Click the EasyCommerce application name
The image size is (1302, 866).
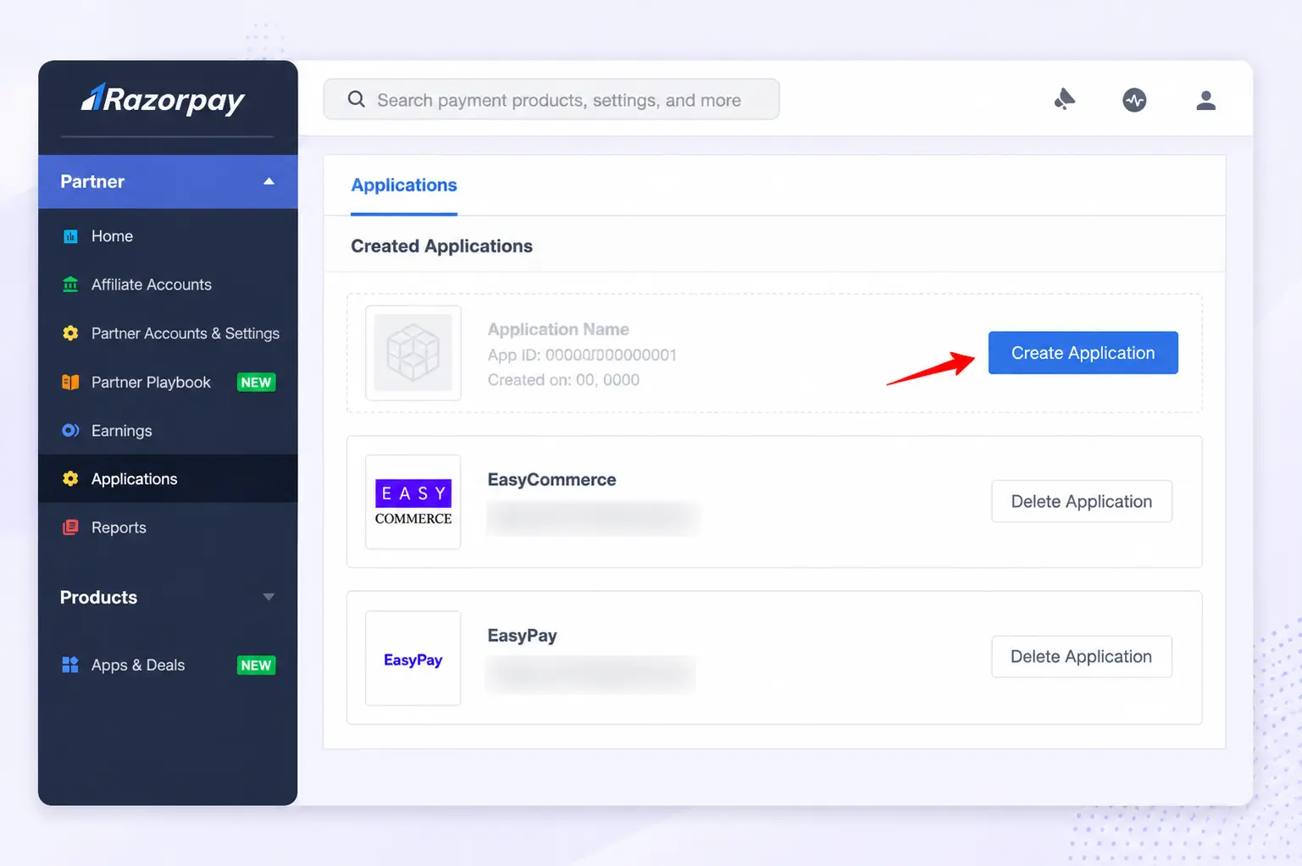point(551,479)
